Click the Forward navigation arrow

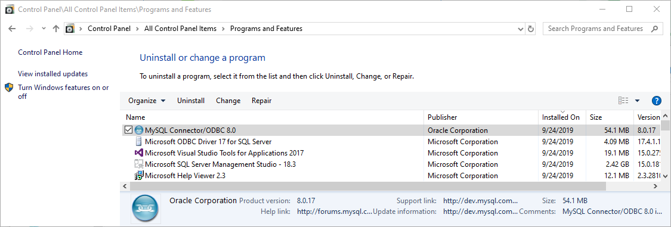[30, 29]
